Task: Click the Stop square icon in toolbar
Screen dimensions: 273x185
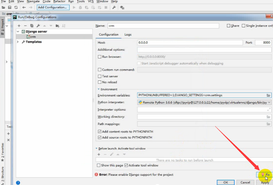Action: click(106, 7)
